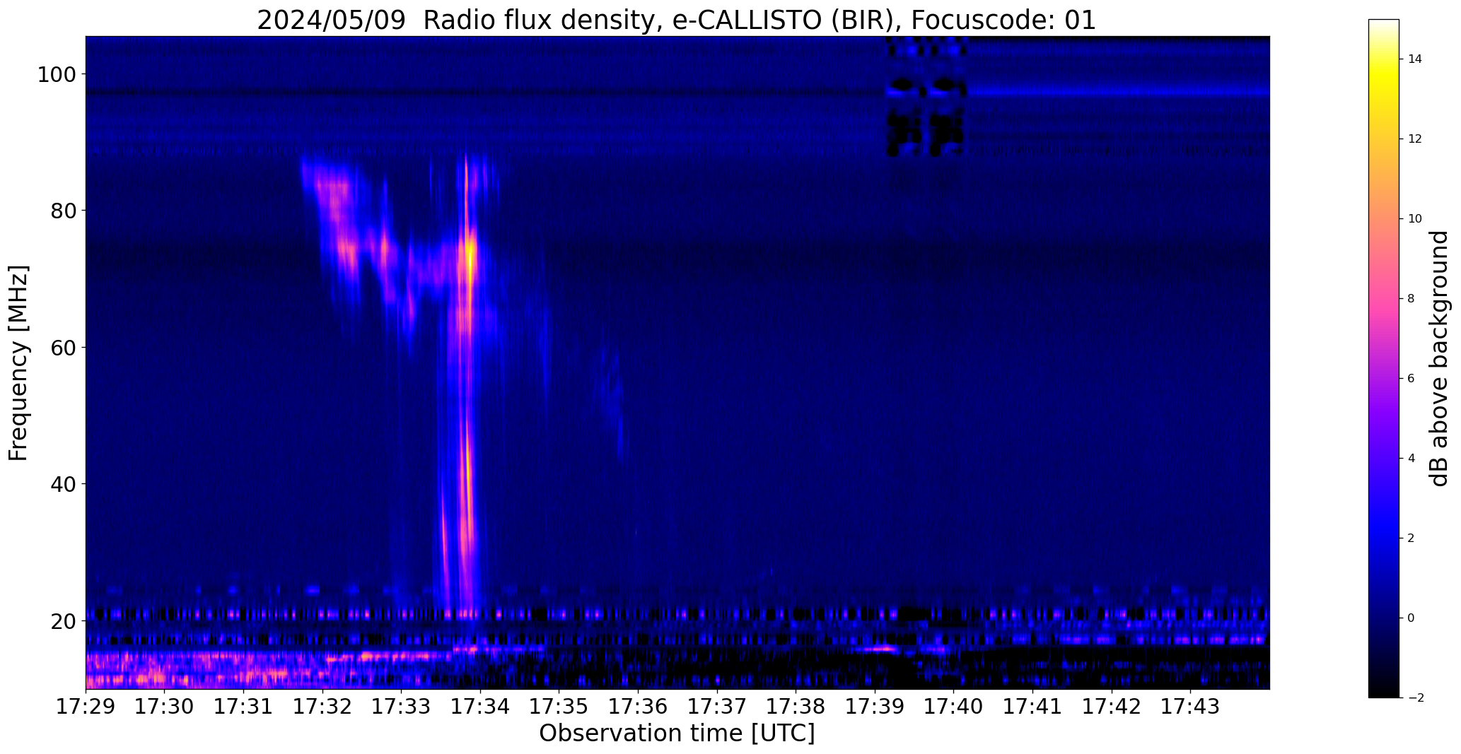Viewport: 1461px width, 754px height.
Task: Click the black data-gap blocks near 17:39
Action: pos(926,96)
